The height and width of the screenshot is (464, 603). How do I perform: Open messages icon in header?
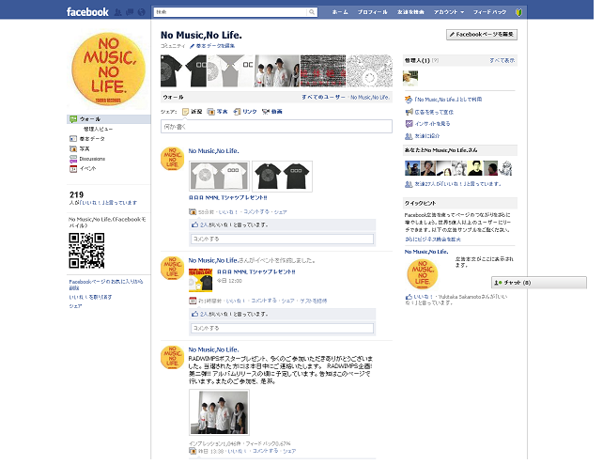click(x=129, y=12)
